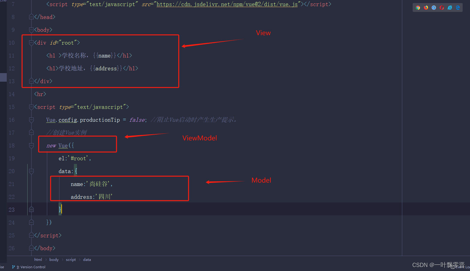Open page preview in Firefox browser
470x271 pixels.
[x=426, y=8]
